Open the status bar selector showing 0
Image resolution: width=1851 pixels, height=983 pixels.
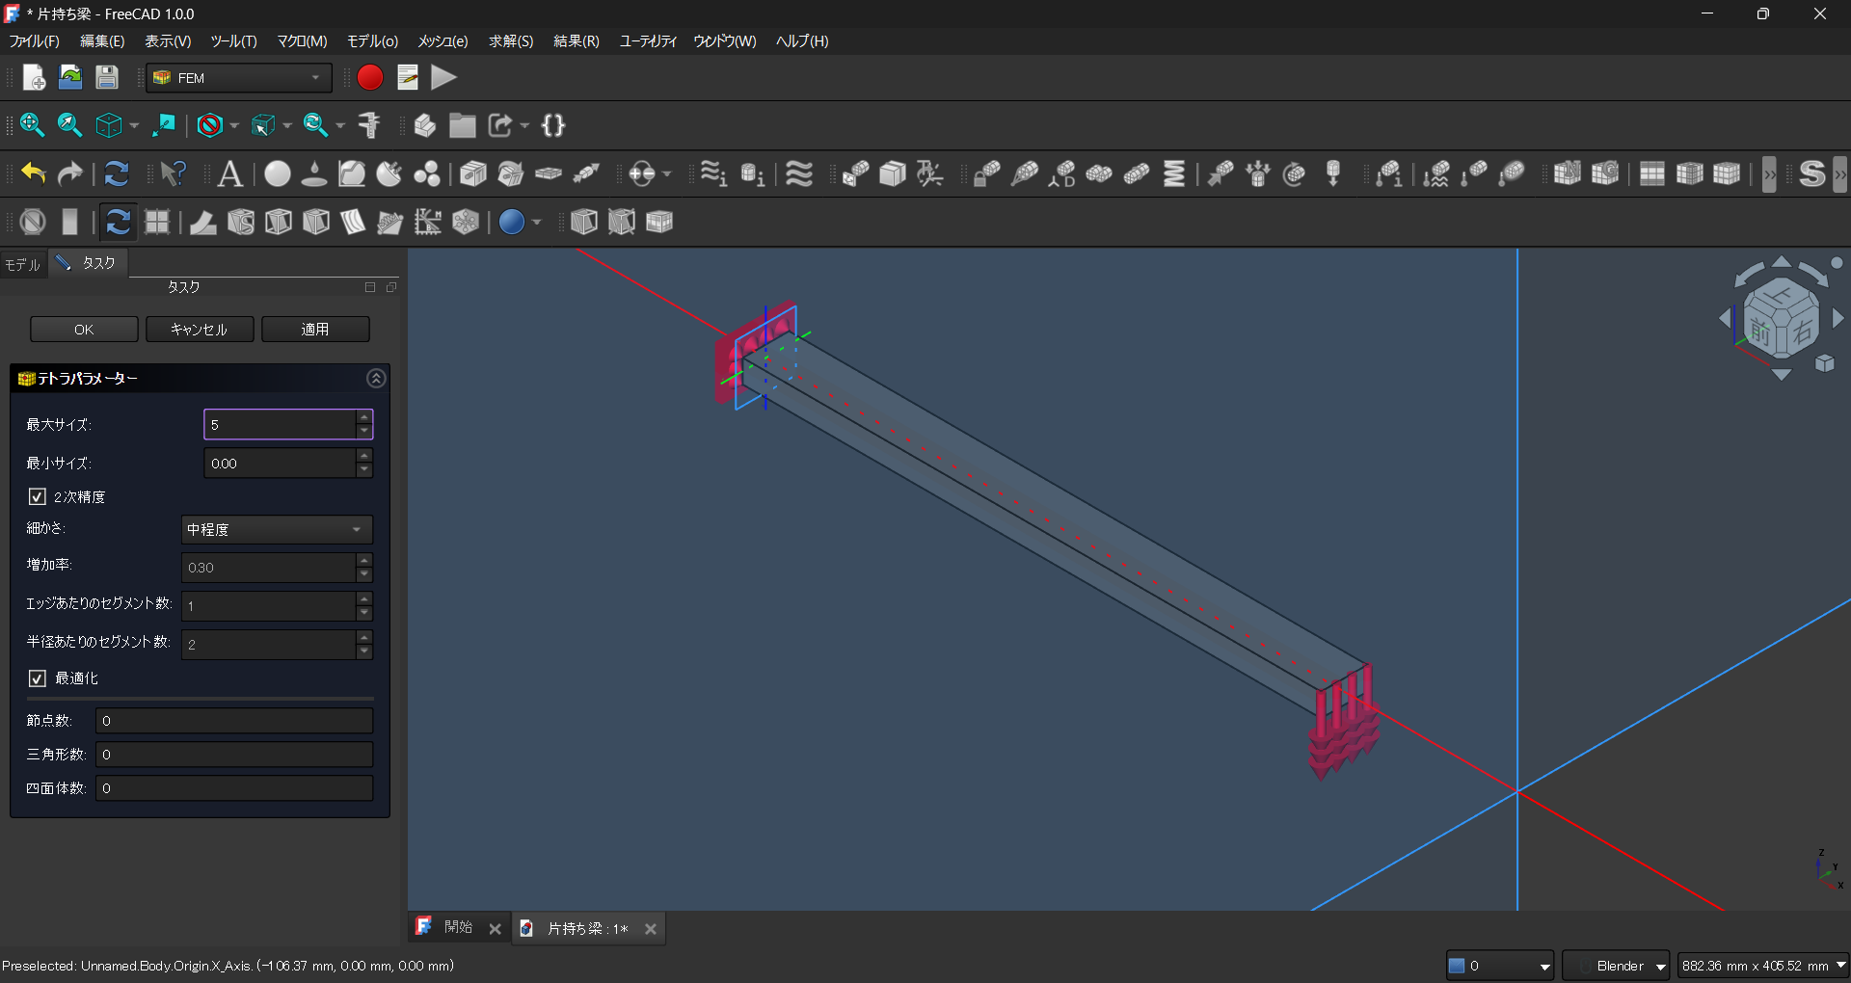(1500, 966)
